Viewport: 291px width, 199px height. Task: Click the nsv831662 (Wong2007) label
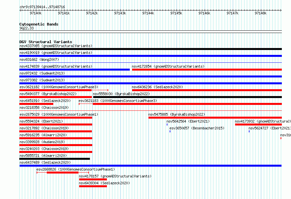pos(39,59)
